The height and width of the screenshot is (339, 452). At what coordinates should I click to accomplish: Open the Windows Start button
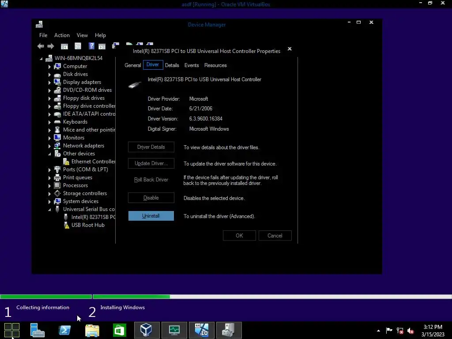tap(12, 330)
